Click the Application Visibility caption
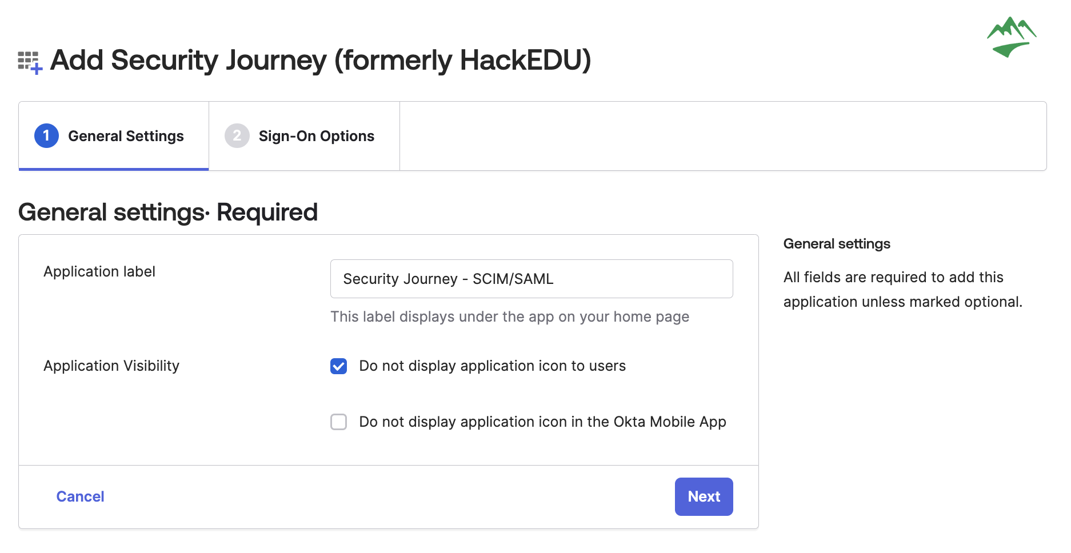The image size is (1071, 553). pos(111,366)
